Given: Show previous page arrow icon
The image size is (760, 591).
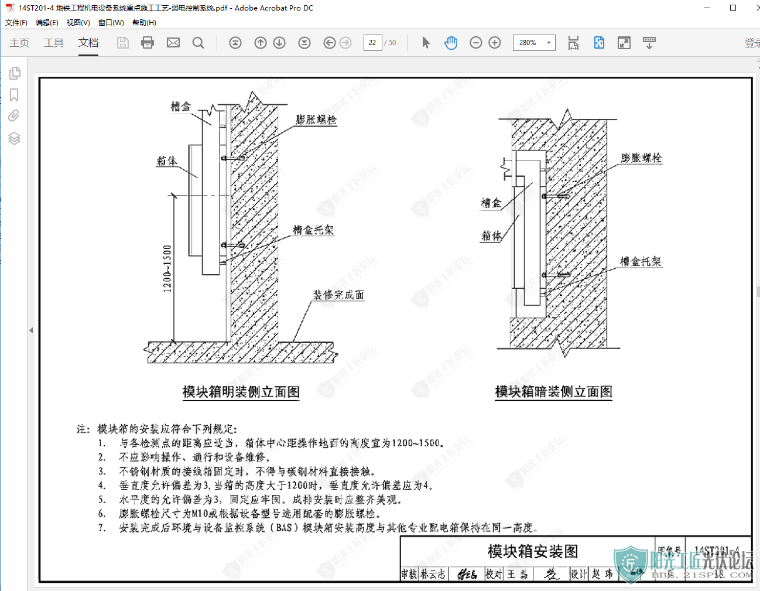Looking at the screenshot, I should point(261,43).
